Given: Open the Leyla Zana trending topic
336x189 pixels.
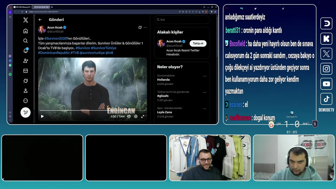Looking at the screenshot, I should pyautogui.click(x=165, y=112).
